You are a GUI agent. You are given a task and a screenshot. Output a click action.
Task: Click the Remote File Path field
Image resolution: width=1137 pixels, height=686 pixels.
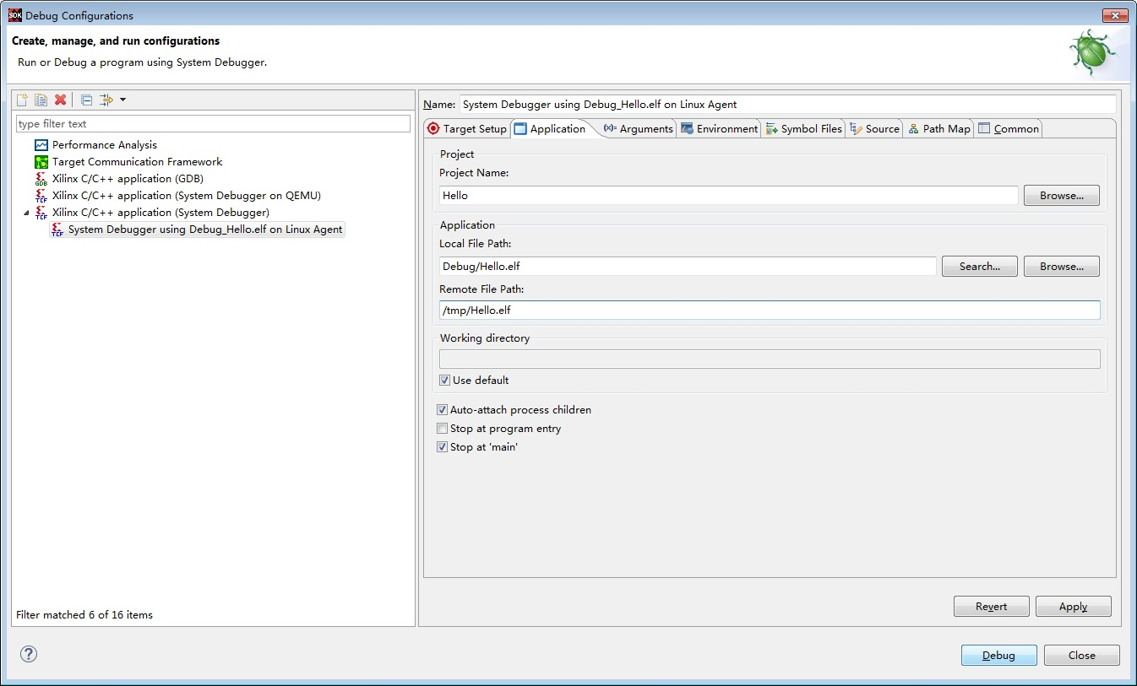[770, 310]
